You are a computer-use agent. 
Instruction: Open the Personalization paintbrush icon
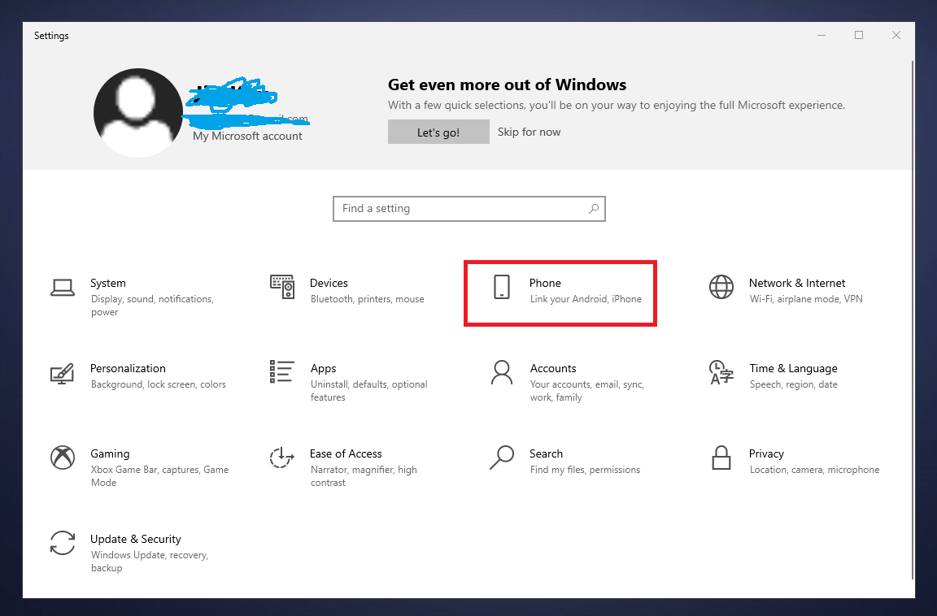[63, 374]
